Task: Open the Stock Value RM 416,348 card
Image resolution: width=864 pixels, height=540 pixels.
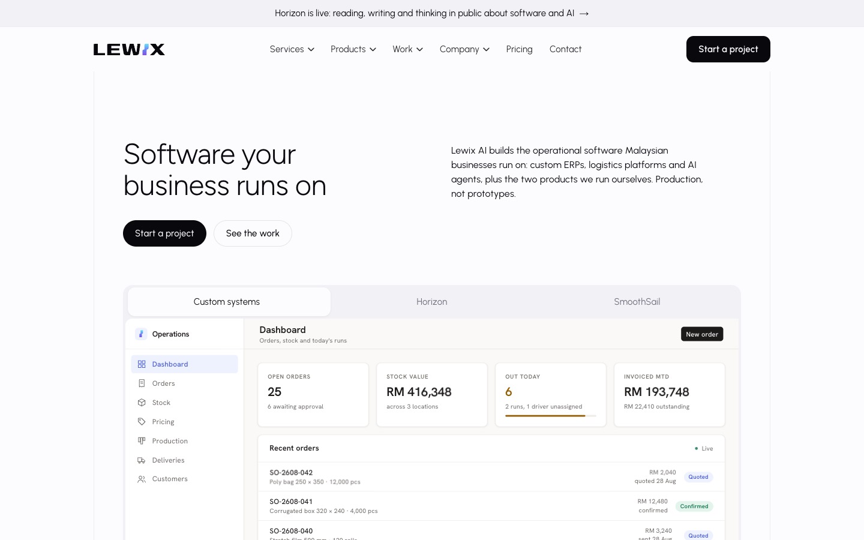Action: coord(432,395)
